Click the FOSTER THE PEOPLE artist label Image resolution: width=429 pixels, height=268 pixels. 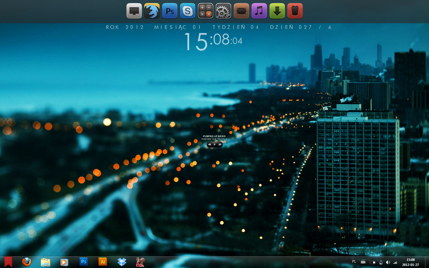point(214,139)
